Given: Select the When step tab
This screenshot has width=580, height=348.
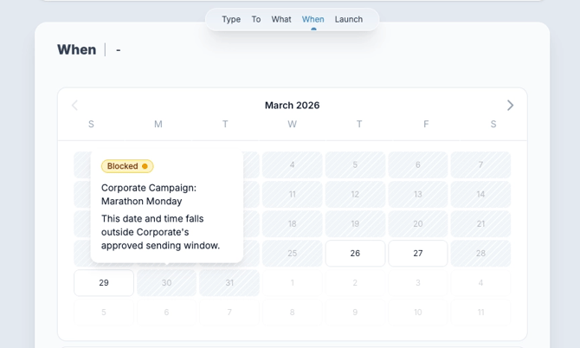Looking at the screenshot, I should pyautogui.click(x=313, y=19).
